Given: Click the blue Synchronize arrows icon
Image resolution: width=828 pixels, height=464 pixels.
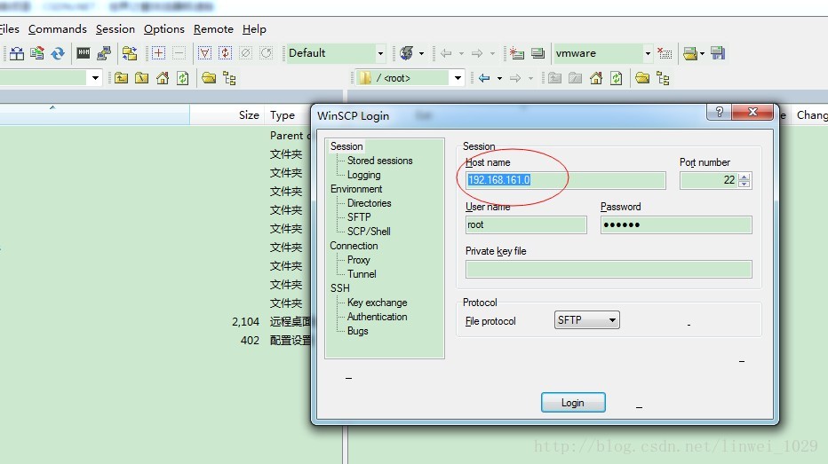Looking at the screenshot, I should 58,53.
